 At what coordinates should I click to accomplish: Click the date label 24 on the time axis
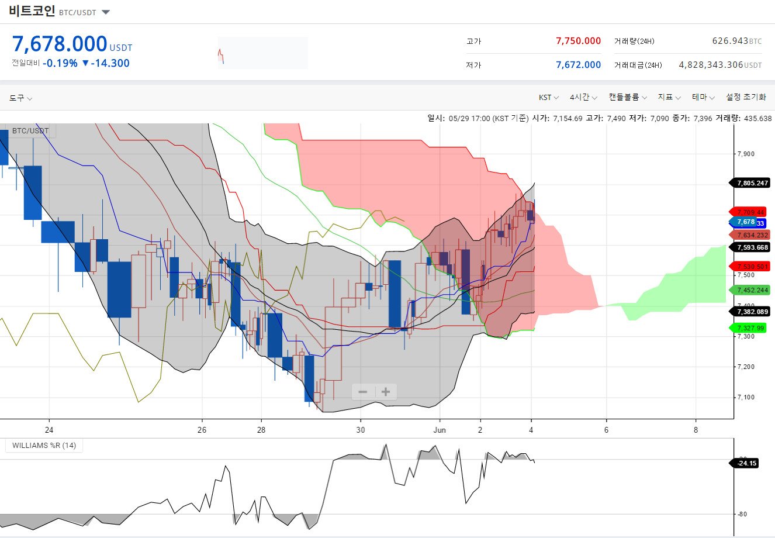(x=49, y=430)
